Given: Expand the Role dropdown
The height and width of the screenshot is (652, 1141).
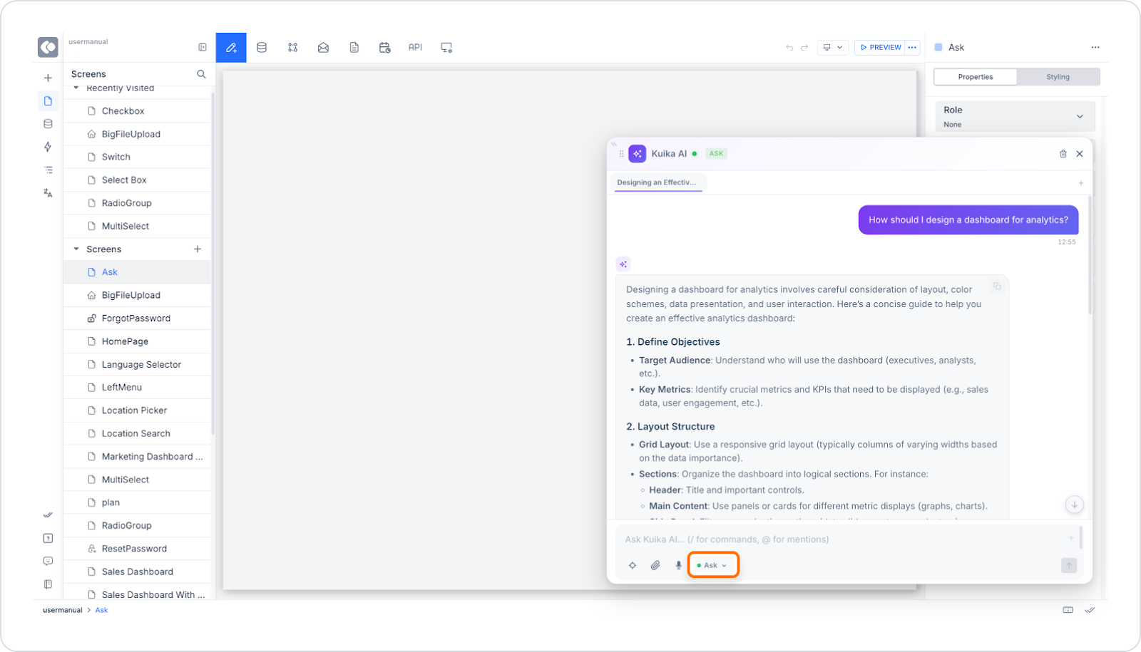Looking at the screenshot, I should click(1015, 116).
